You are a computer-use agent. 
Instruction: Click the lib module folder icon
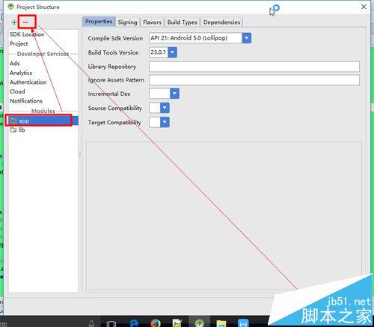[x=13, y=130]
